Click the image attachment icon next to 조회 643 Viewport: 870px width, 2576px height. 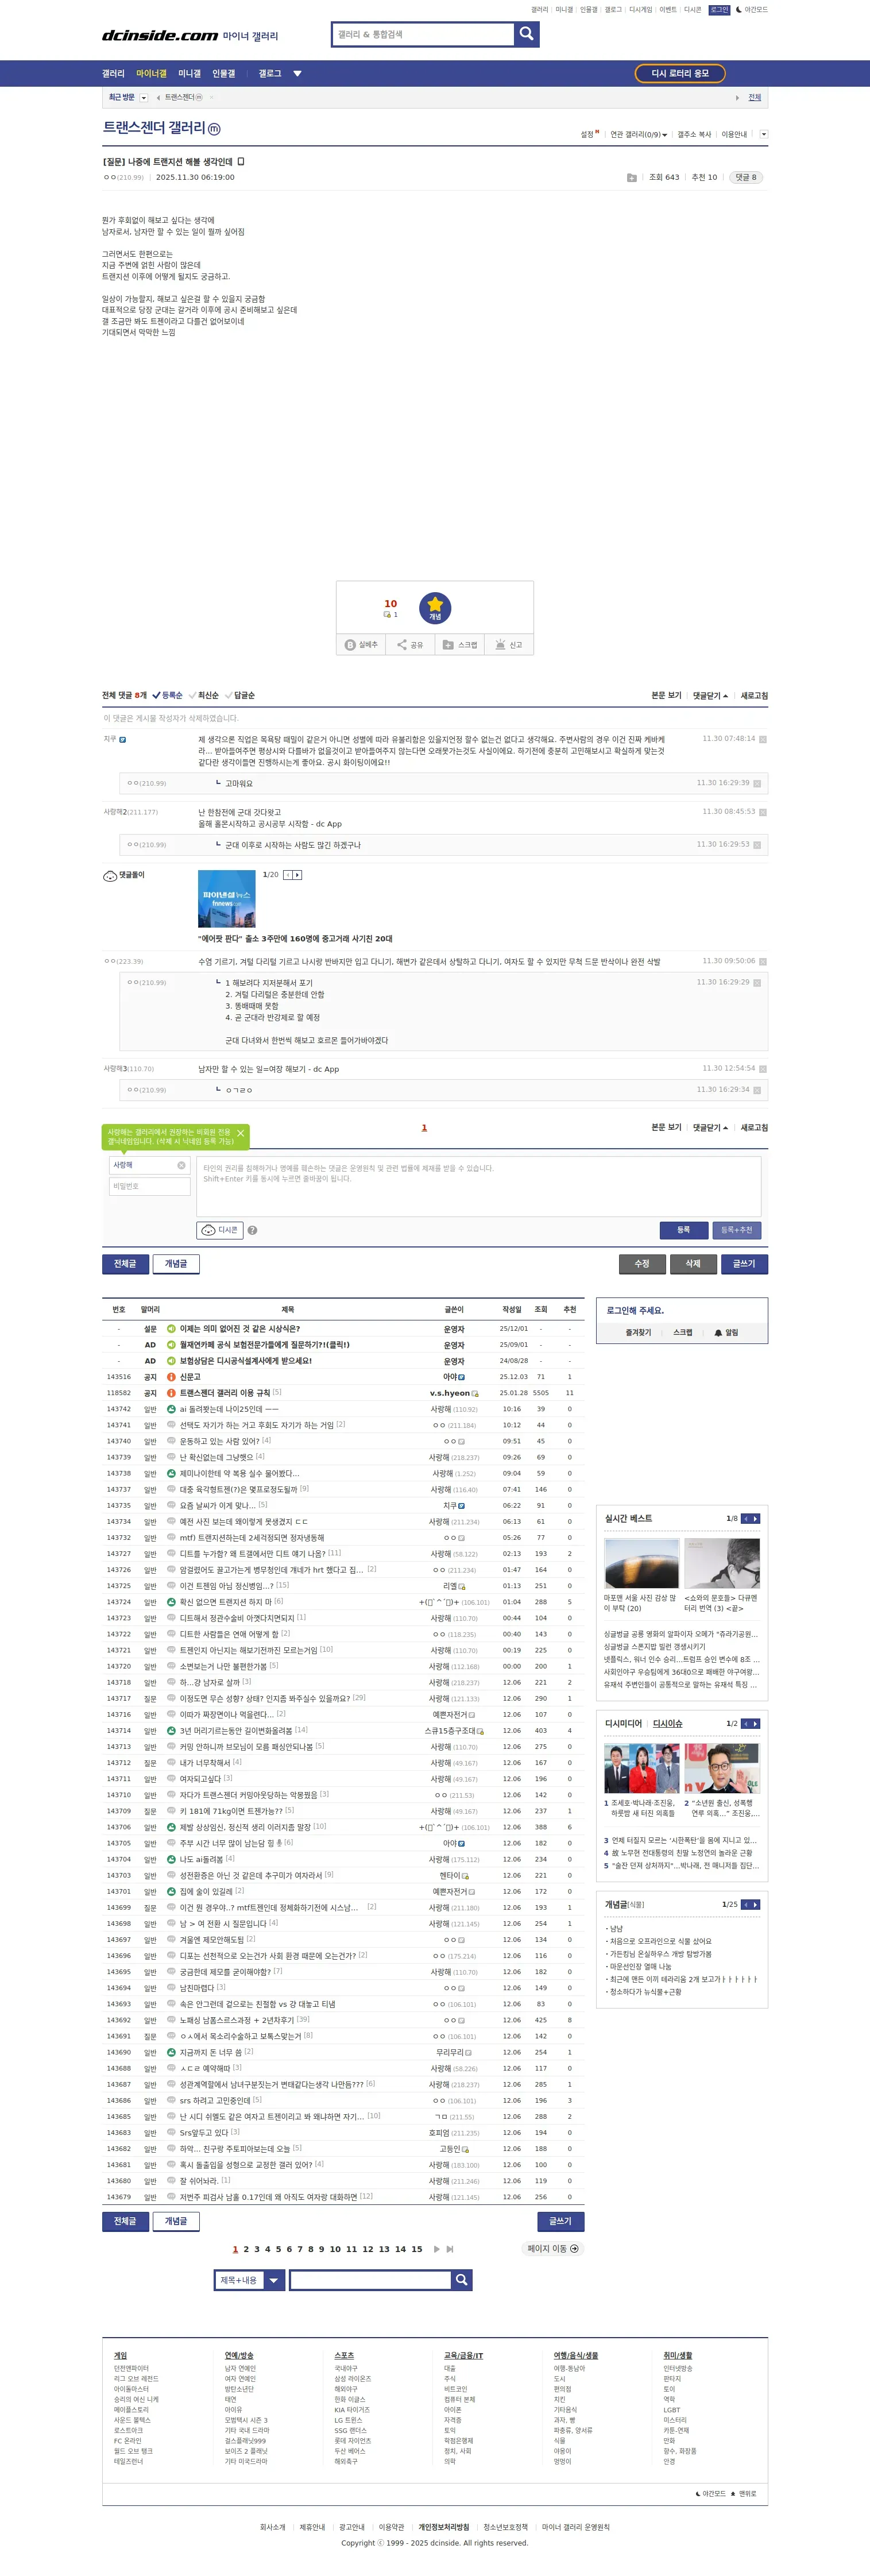[x=632, y=178]
